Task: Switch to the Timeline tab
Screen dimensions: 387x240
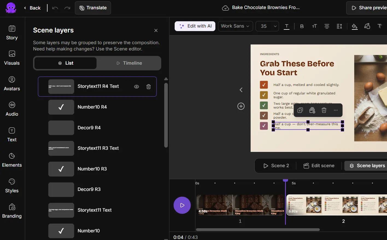Action: tap(129, 63)
